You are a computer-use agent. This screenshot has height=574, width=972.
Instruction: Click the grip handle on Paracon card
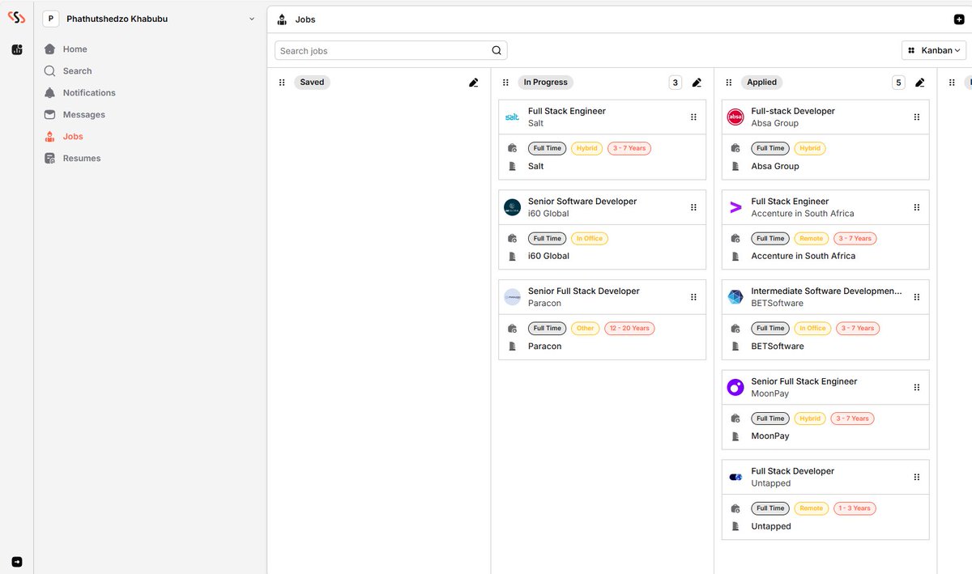pos(693,297)
